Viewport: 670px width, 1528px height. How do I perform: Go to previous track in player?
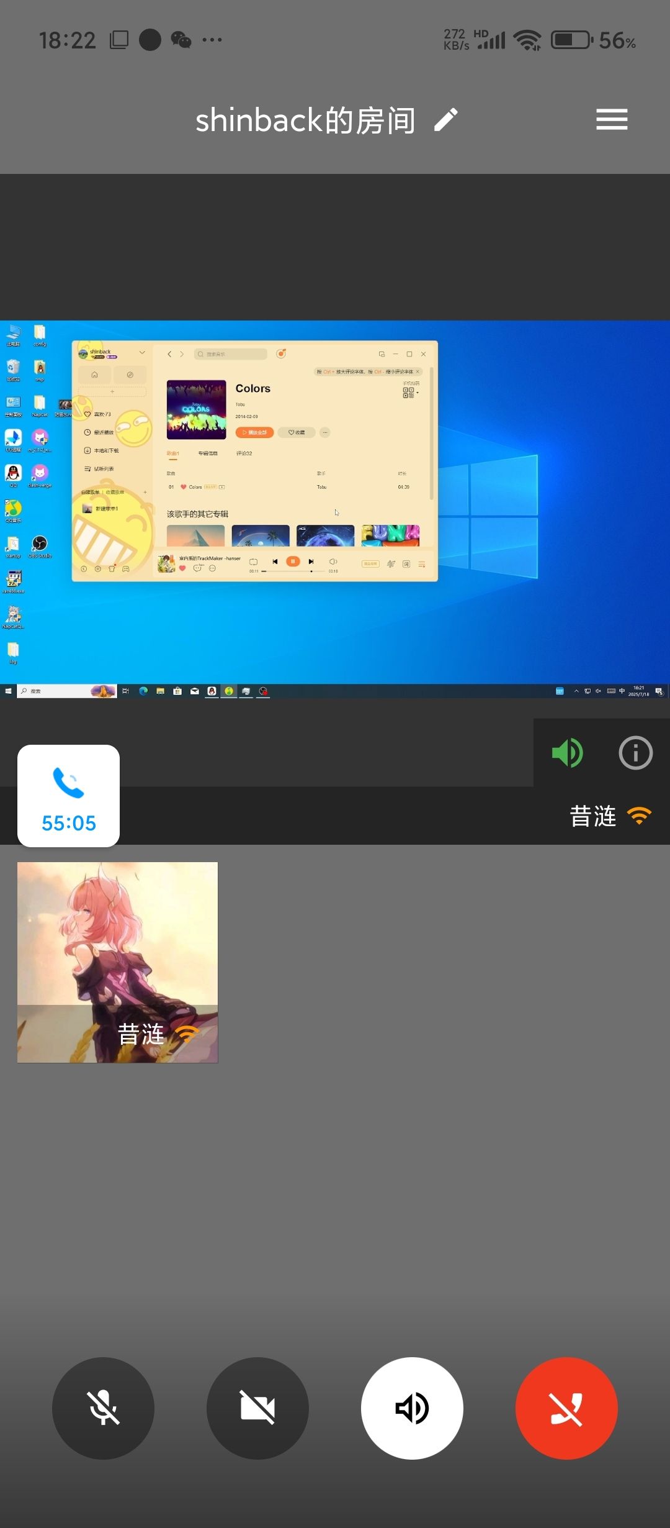[x=275, y=562]
